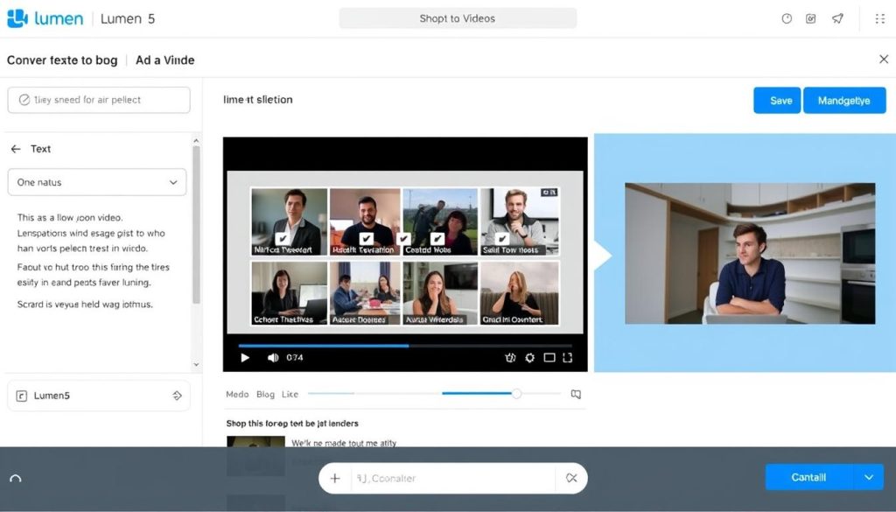896x512 pixels.
Task: Click the send/share paper-plane icon
Action: 837,18
